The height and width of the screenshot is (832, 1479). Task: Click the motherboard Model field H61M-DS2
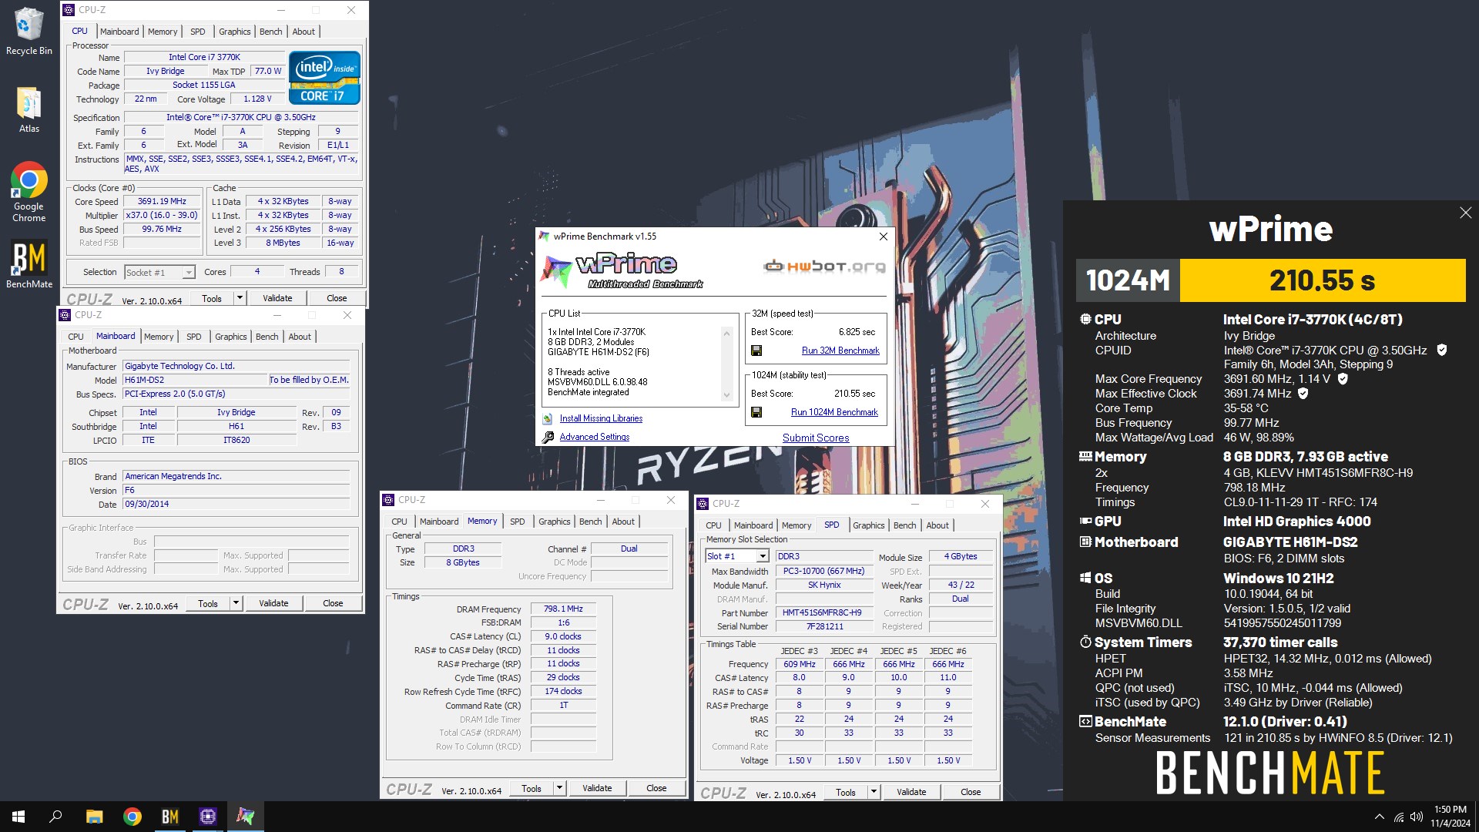(x=196, y=380)
